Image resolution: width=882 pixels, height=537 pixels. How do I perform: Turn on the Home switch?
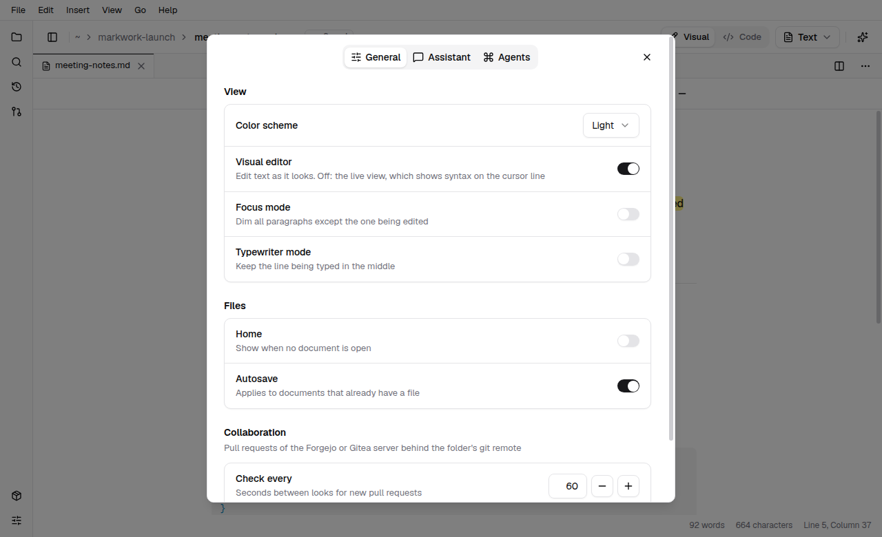point(628,341)
